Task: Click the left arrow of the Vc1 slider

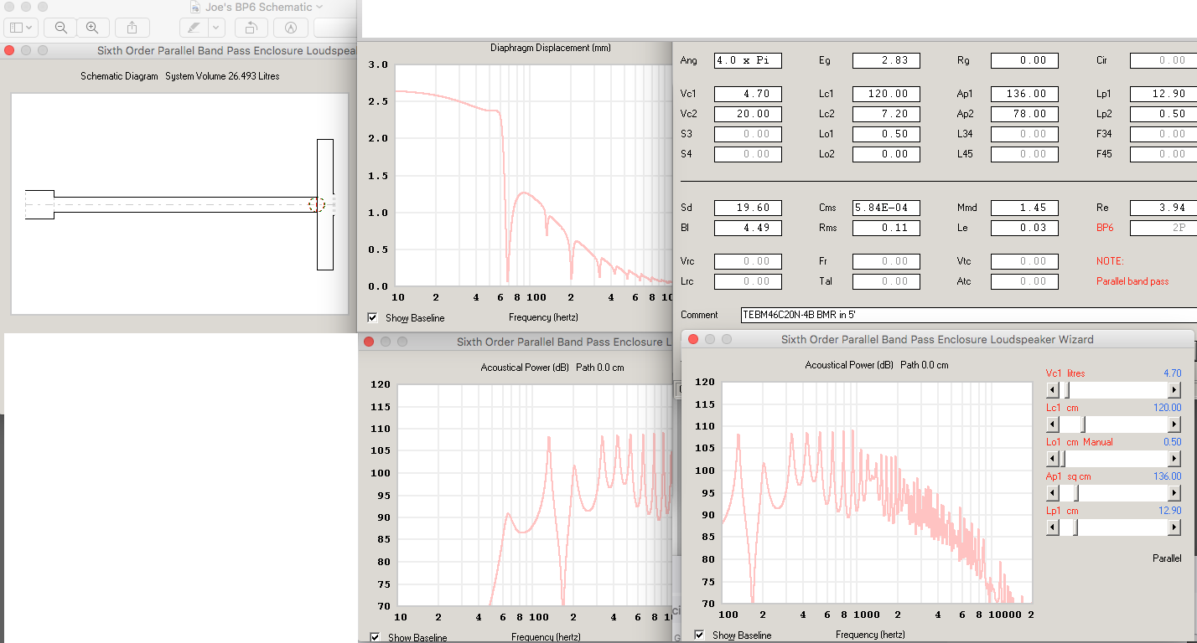Action: pyautogui.click(x=1053, y=390)
